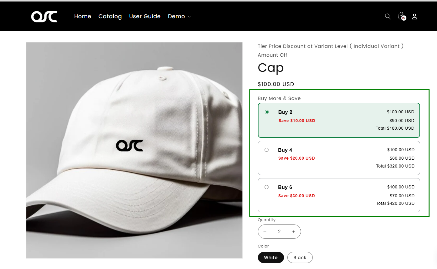This screenshot has height=269, width=437.
Task: Go to the Home menu item
Action: click(82, 16)
